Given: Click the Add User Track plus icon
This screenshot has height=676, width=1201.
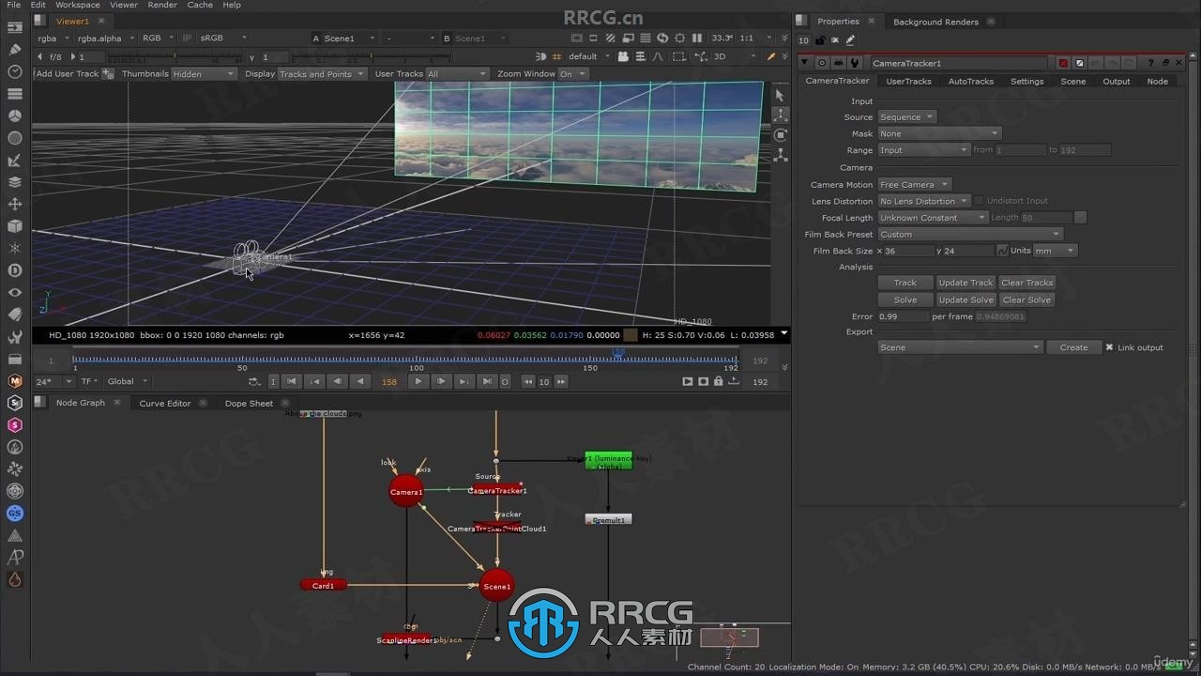Looking at the screenshot, I should click(x=108, y=73).
